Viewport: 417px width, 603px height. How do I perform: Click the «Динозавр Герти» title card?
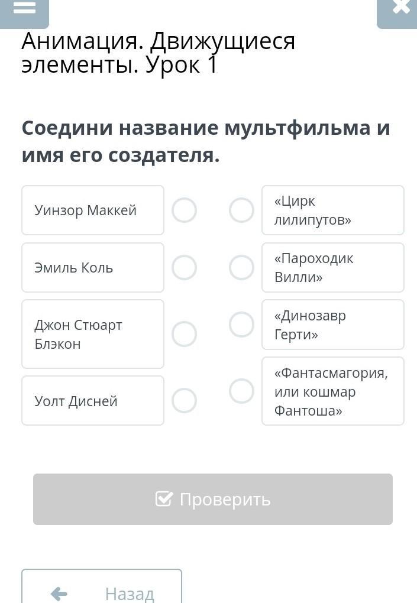click(x=332, y=324)
